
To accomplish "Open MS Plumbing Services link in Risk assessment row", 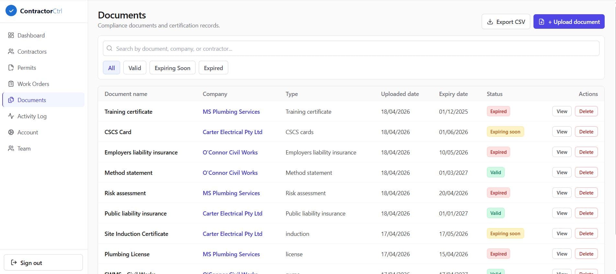I will [x=231, y=193].
